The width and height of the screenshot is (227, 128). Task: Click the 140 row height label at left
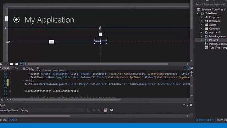click(6, 18)
